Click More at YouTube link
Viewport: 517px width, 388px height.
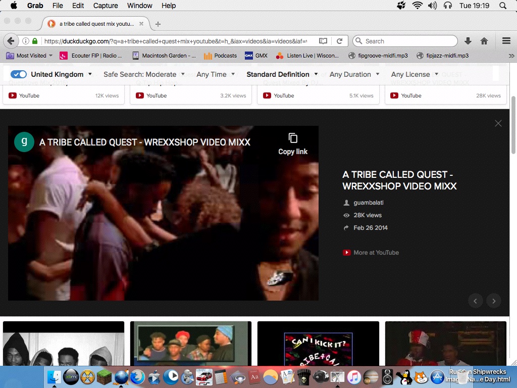coord(371,253)
